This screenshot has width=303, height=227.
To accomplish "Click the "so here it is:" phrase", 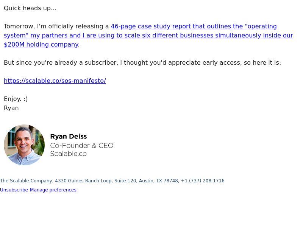I will pos(262,62).
